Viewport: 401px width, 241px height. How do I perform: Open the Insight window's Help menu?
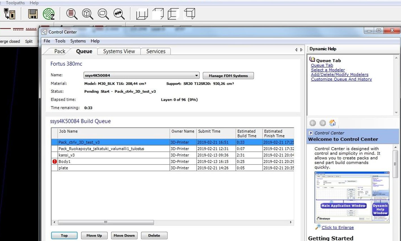click(34, 3)
